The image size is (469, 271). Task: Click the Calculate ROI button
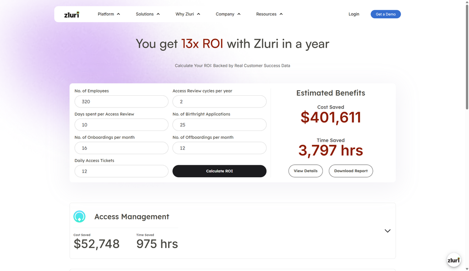point(219,171)
